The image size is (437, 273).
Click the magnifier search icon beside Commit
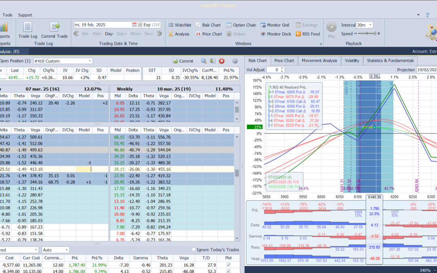(204, 61)
